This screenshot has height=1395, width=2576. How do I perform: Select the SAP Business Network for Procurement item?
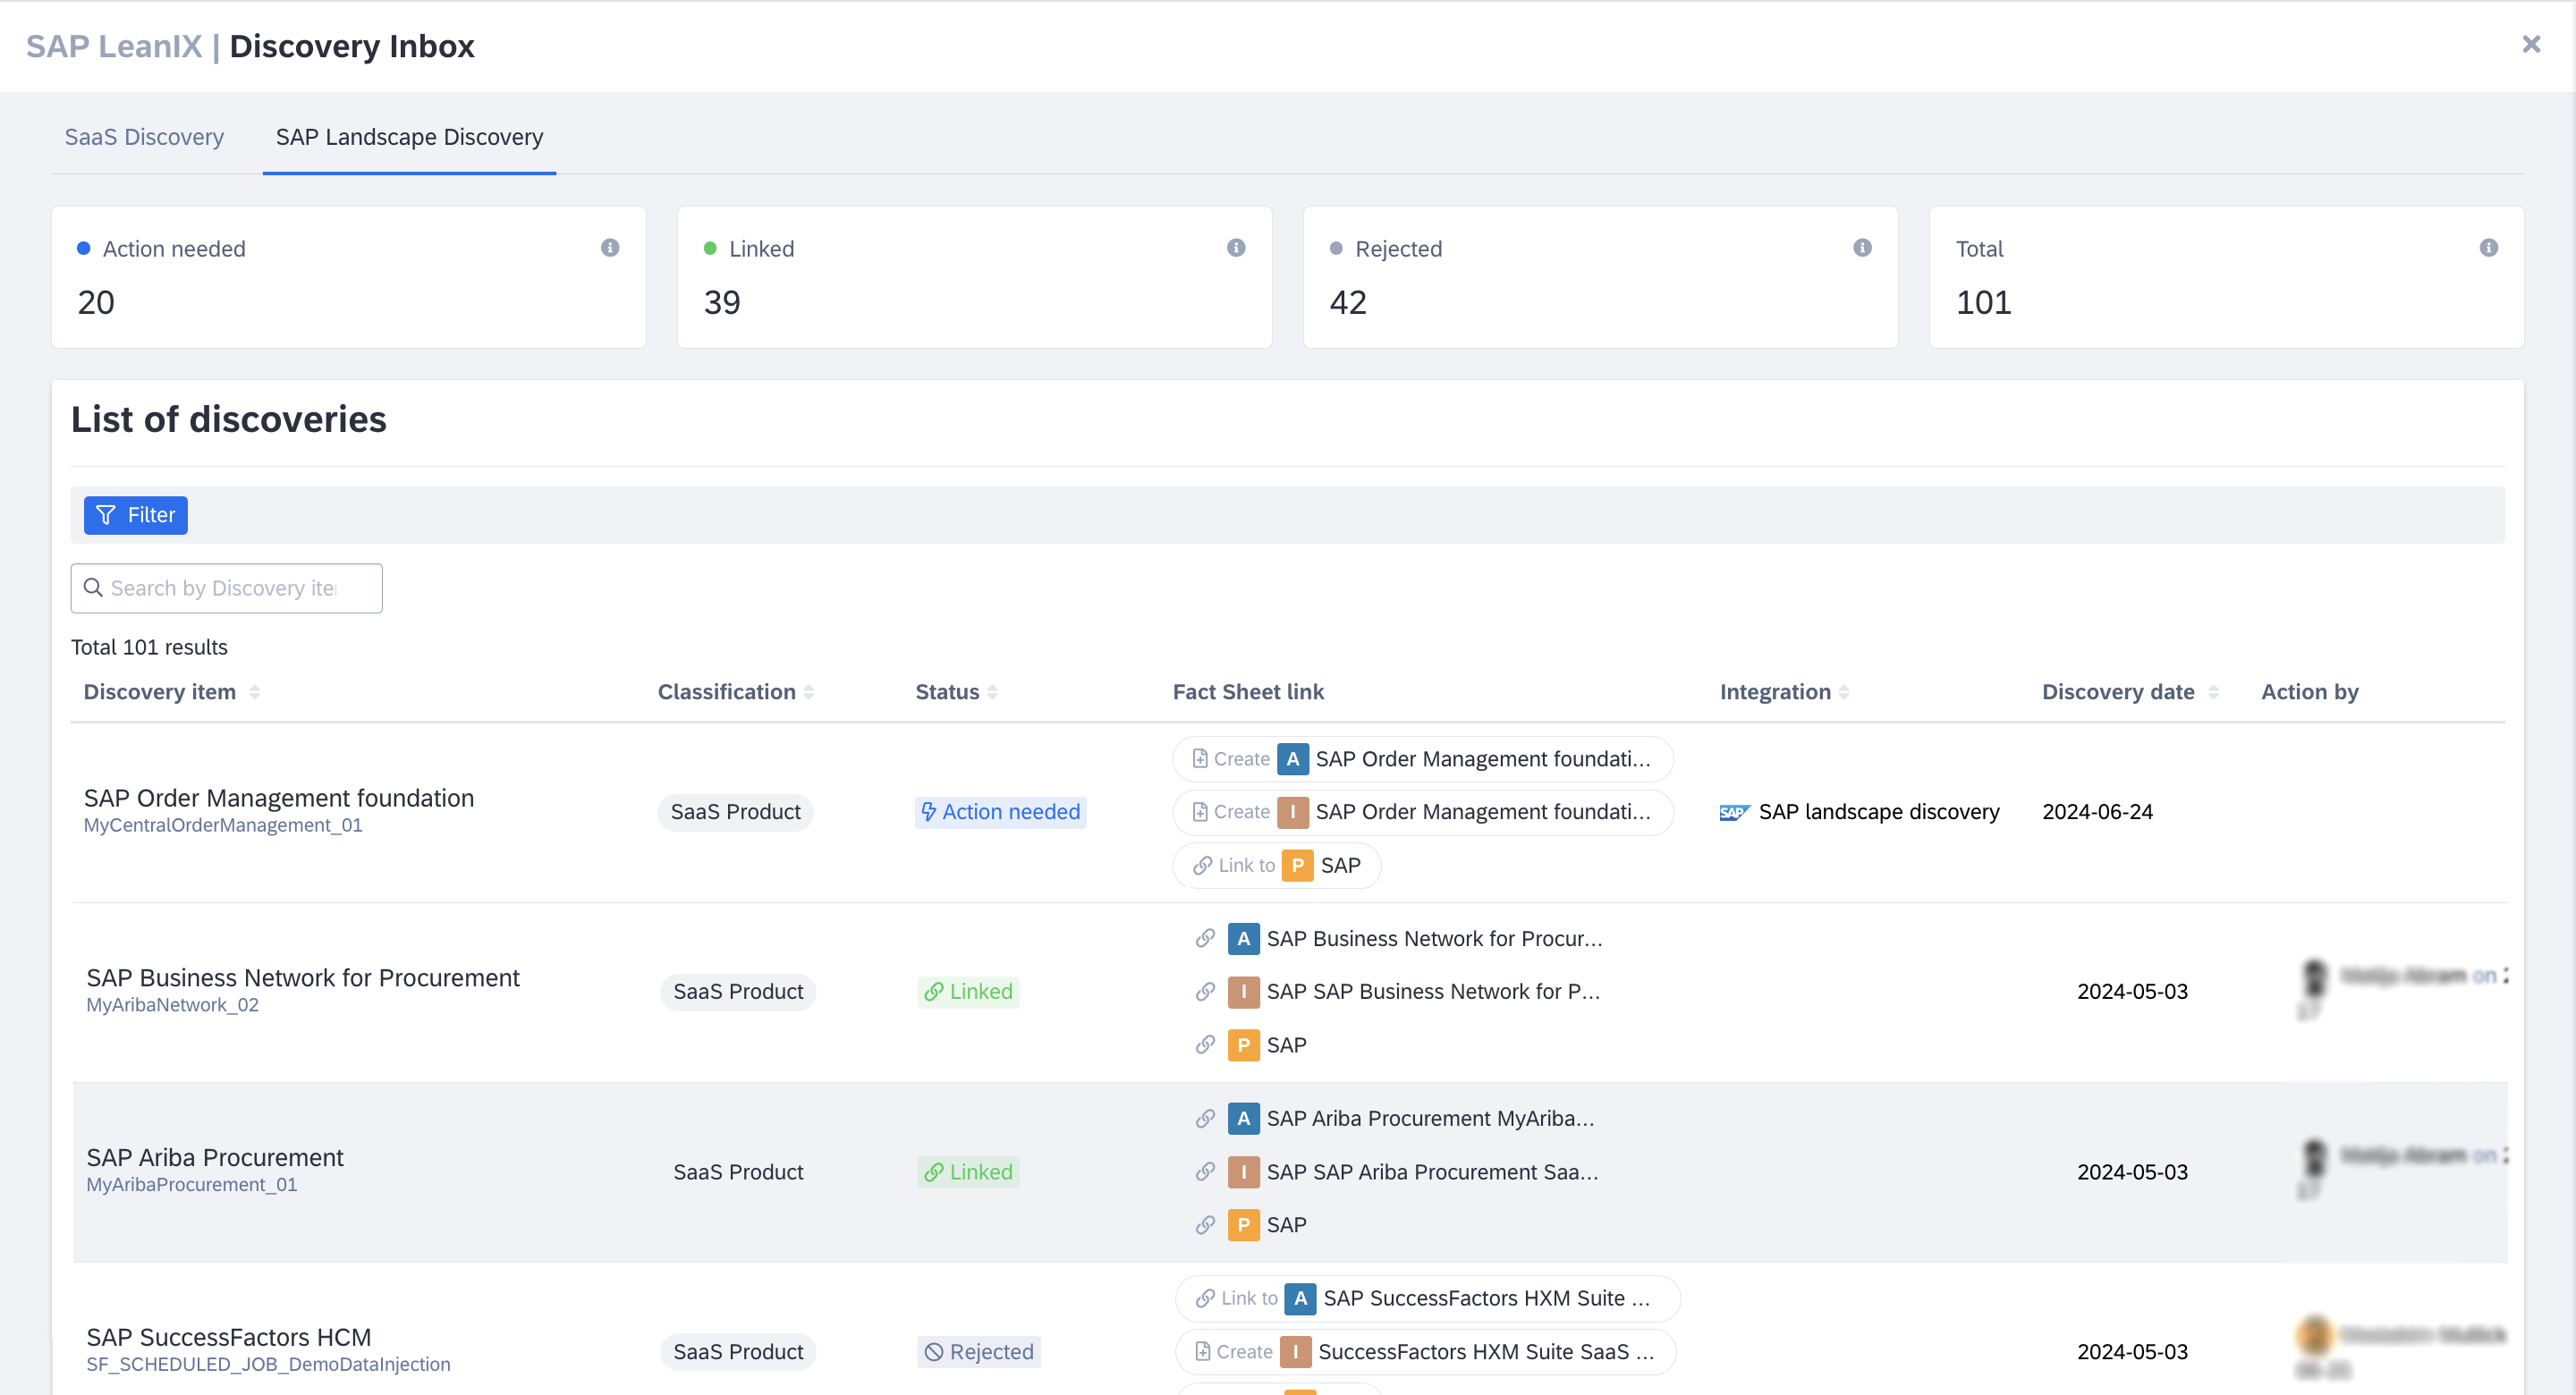click(x=302, y=977)
